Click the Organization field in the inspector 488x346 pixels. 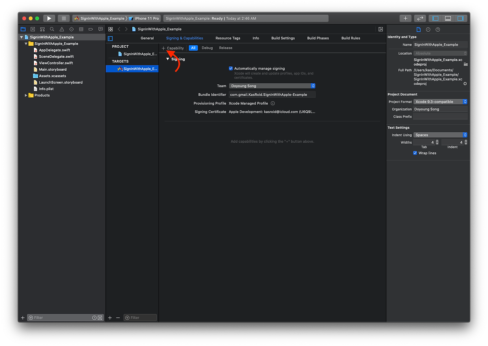[440, 109]
